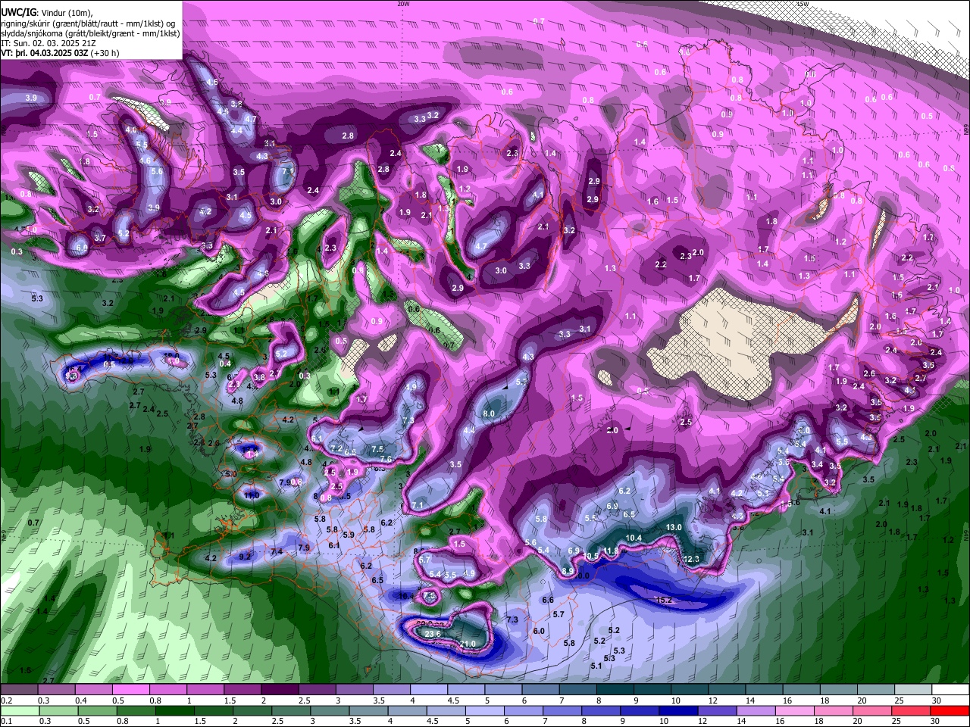Click the 0.4 label on the snow scale

click(x=80, y=700)
